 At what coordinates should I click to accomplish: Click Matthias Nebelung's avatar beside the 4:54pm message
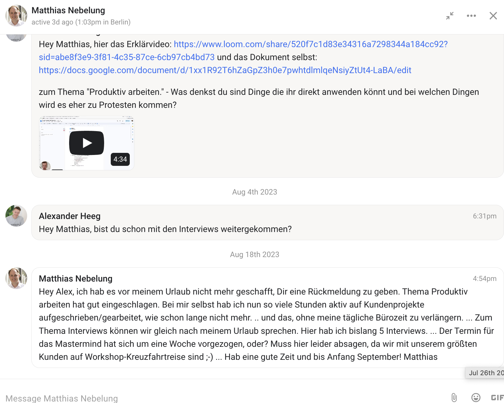16,278
